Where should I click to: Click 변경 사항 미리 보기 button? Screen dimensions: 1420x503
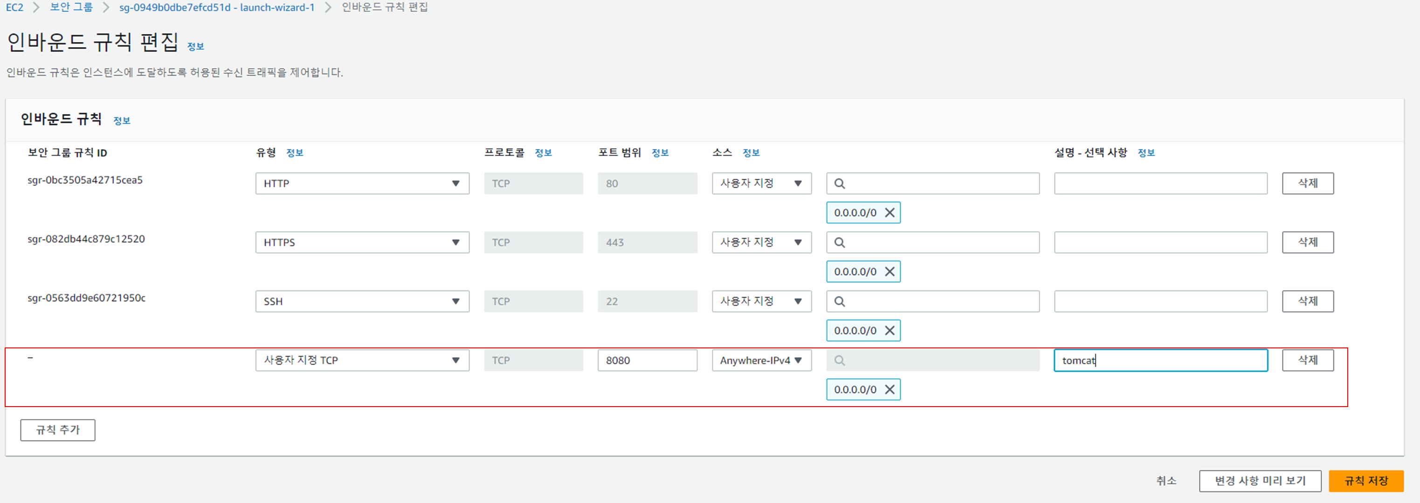tap(1260, 481)
